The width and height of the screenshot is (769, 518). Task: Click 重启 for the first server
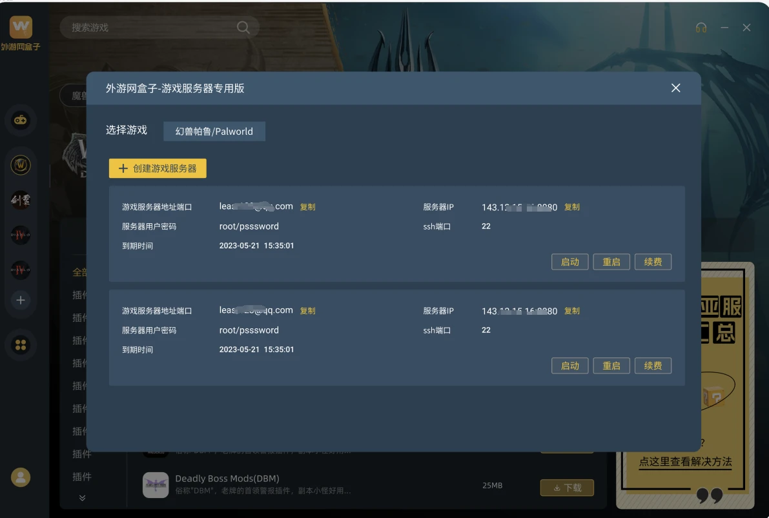point(611,262)
